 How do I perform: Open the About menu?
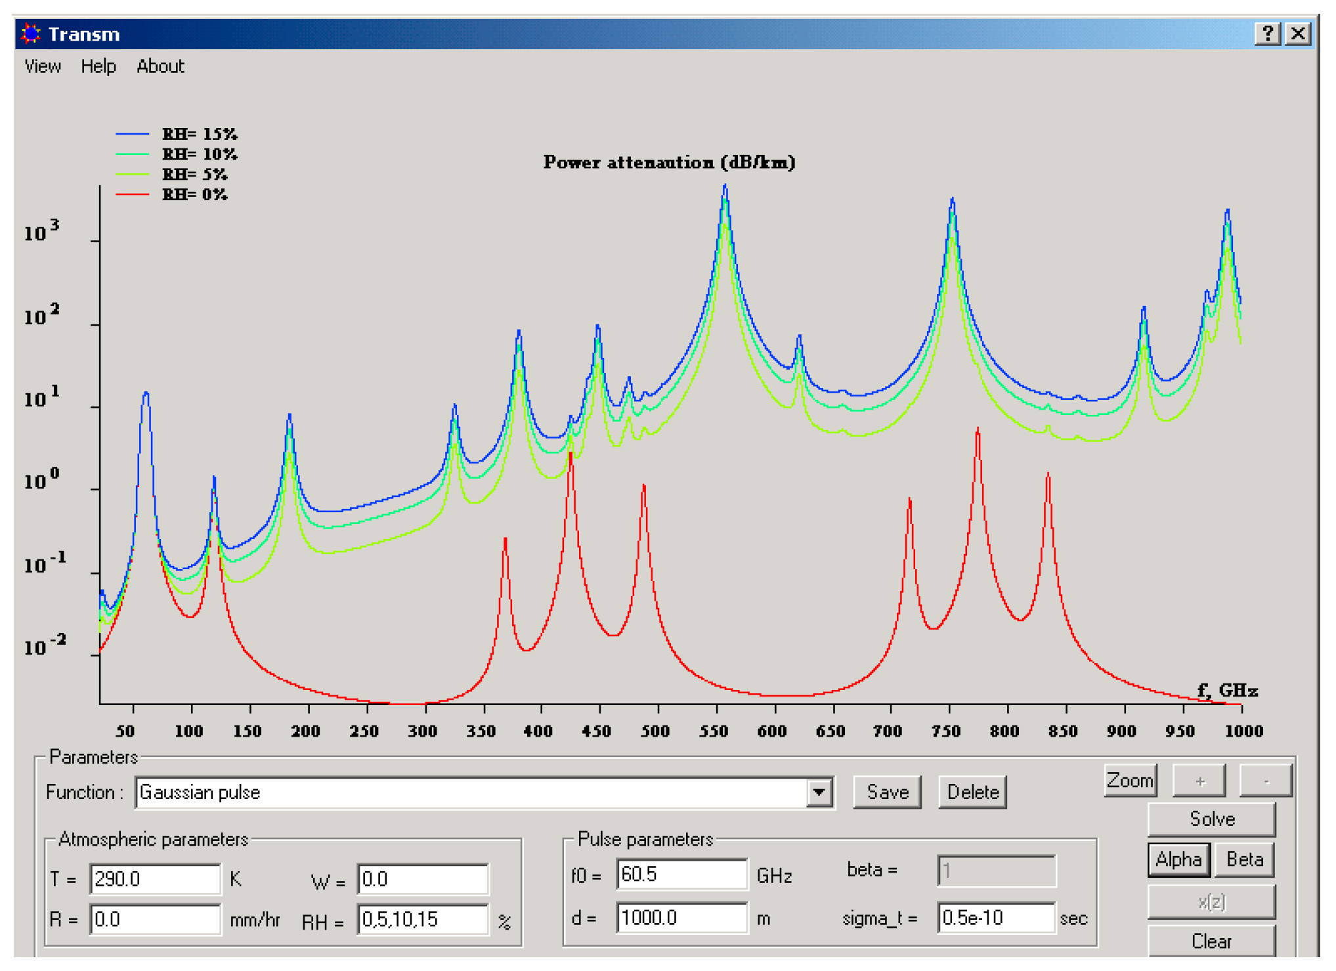[x=160, y=66]
